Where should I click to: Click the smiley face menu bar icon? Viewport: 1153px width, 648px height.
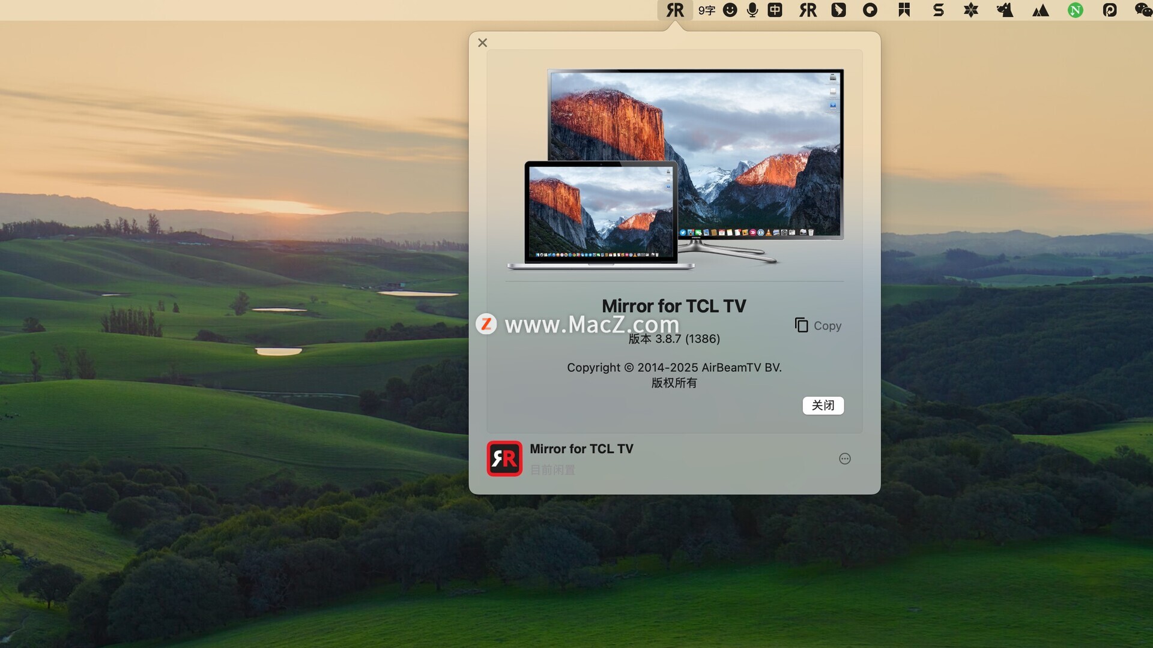730,10
